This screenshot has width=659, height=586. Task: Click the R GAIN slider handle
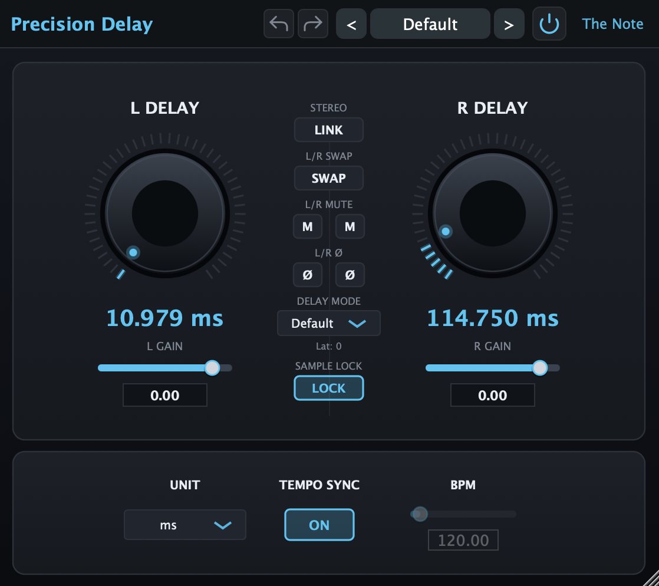point(540,368)
